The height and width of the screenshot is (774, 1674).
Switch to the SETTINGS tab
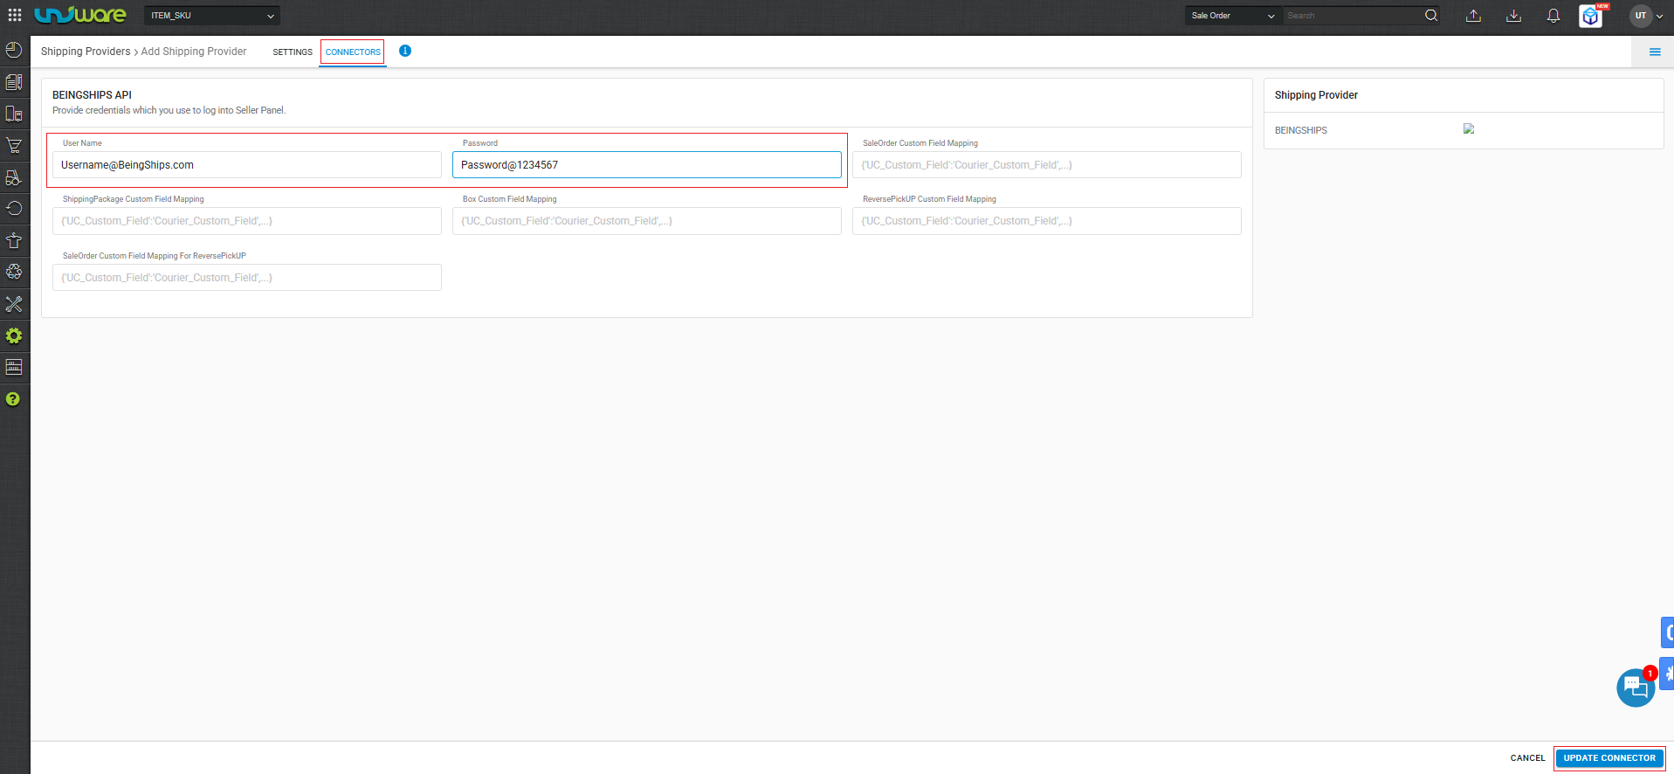tap(293, 52)
